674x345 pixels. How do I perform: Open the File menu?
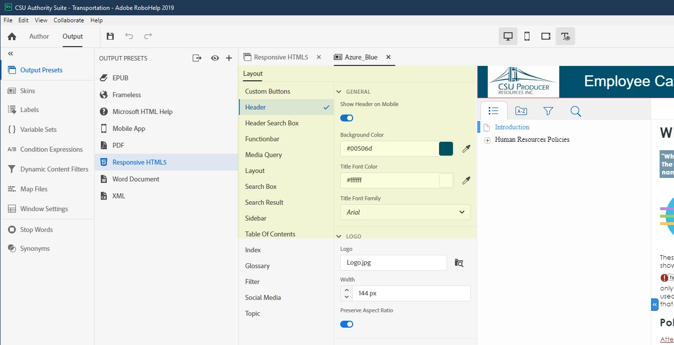click(8, 20)
